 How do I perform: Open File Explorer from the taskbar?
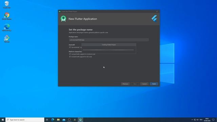tap(58, 120)
